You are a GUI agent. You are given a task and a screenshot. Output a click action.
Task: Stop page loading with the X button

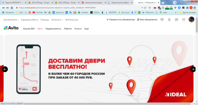(12, 8)
